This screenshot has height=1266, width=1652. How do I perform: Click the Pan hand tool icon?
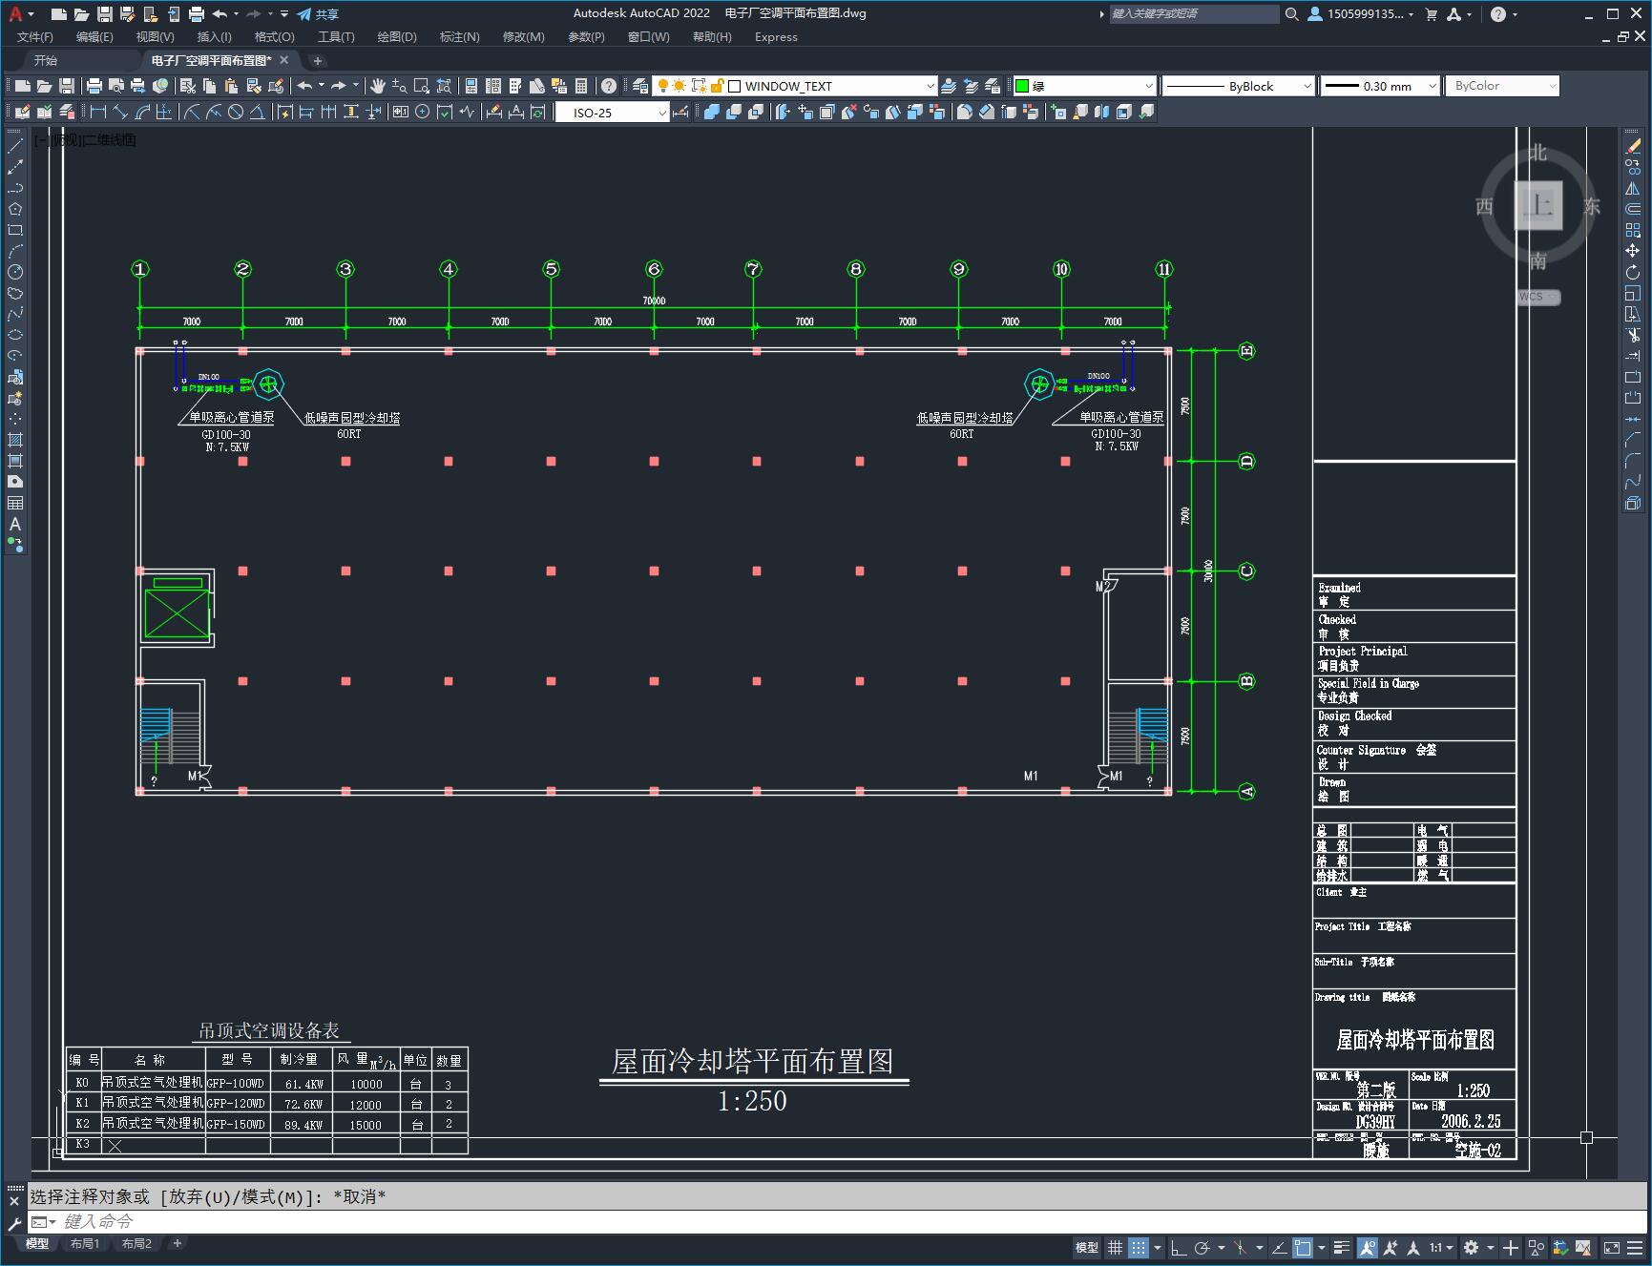378,86
